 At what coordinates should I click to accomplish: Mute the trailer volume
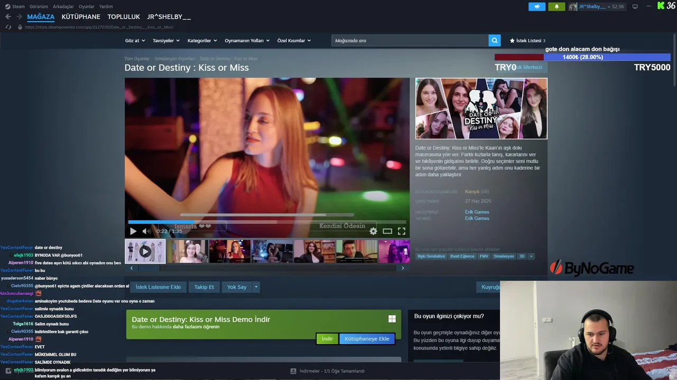click(146, 231)
